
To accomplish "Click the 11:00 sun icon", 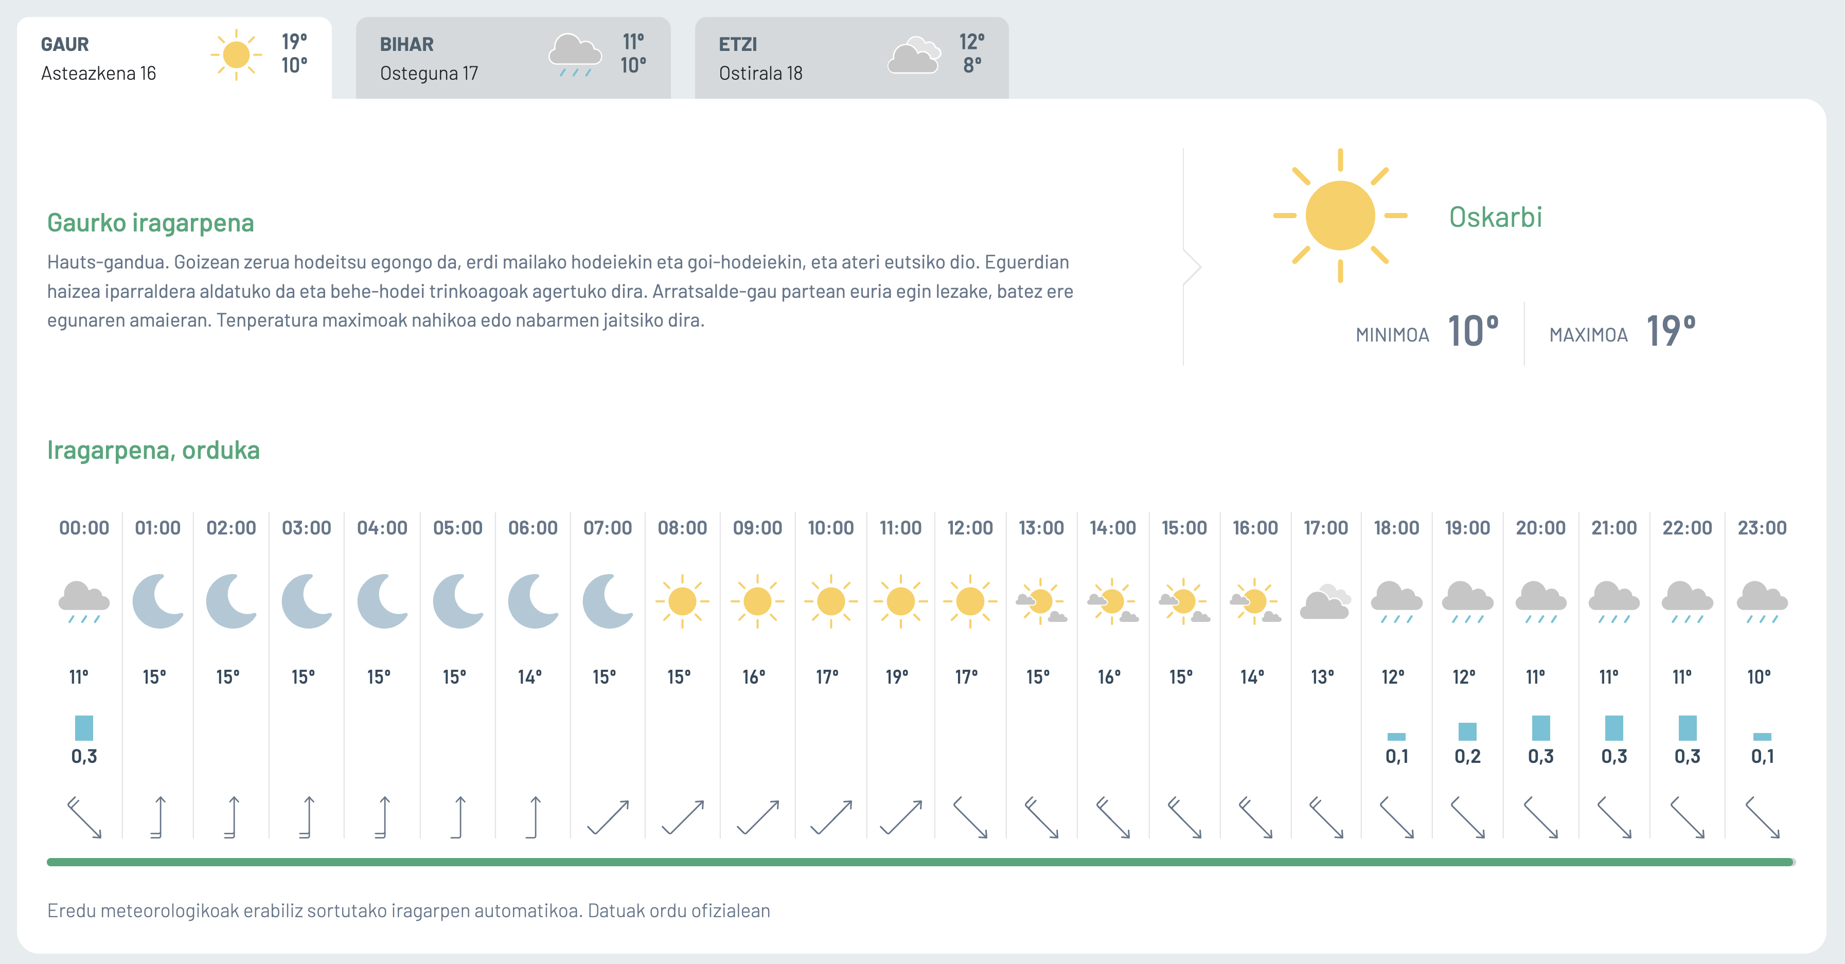I will 900,601.
